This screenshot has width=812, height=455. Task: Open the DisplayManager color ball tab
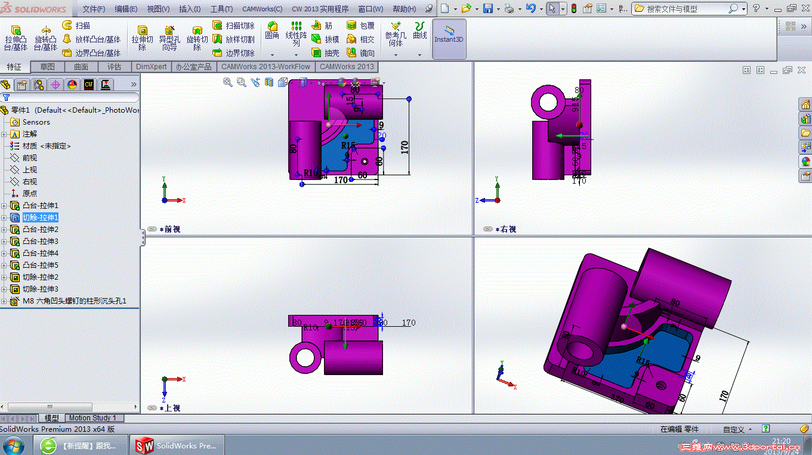click(x=72, y=85)
